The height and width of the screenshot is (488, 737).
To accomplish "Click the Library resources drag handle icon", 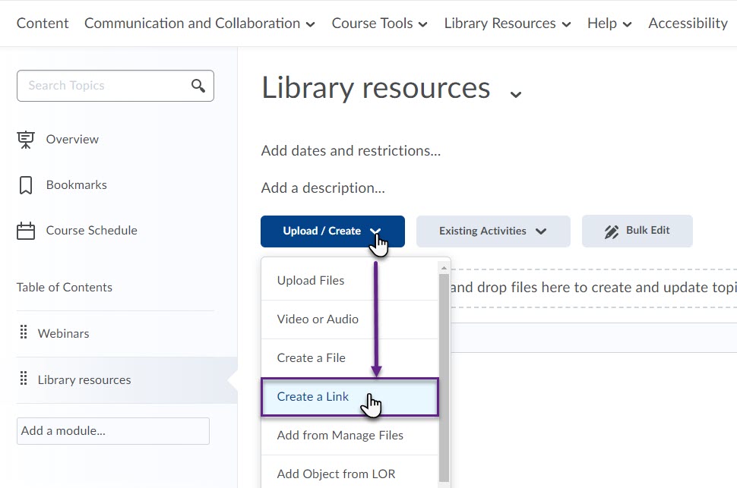I will 24,378.
